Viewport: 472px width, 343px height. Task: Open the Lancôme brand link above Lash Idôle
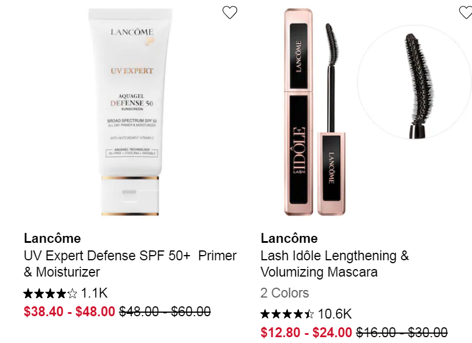coord(289,238)
